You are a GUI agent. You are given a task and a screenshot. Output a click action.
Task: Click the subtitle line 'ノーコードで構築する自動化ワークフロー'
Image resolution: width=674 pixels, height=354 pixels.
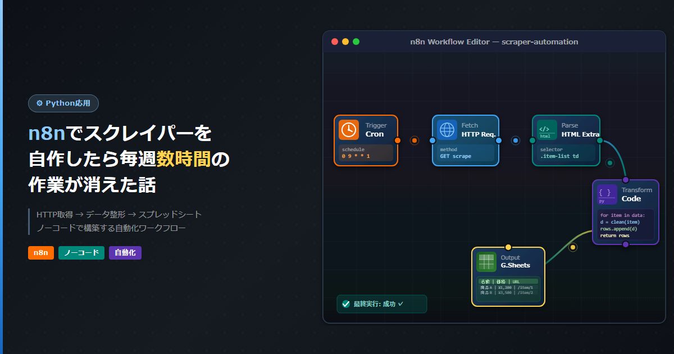(111, 228)
